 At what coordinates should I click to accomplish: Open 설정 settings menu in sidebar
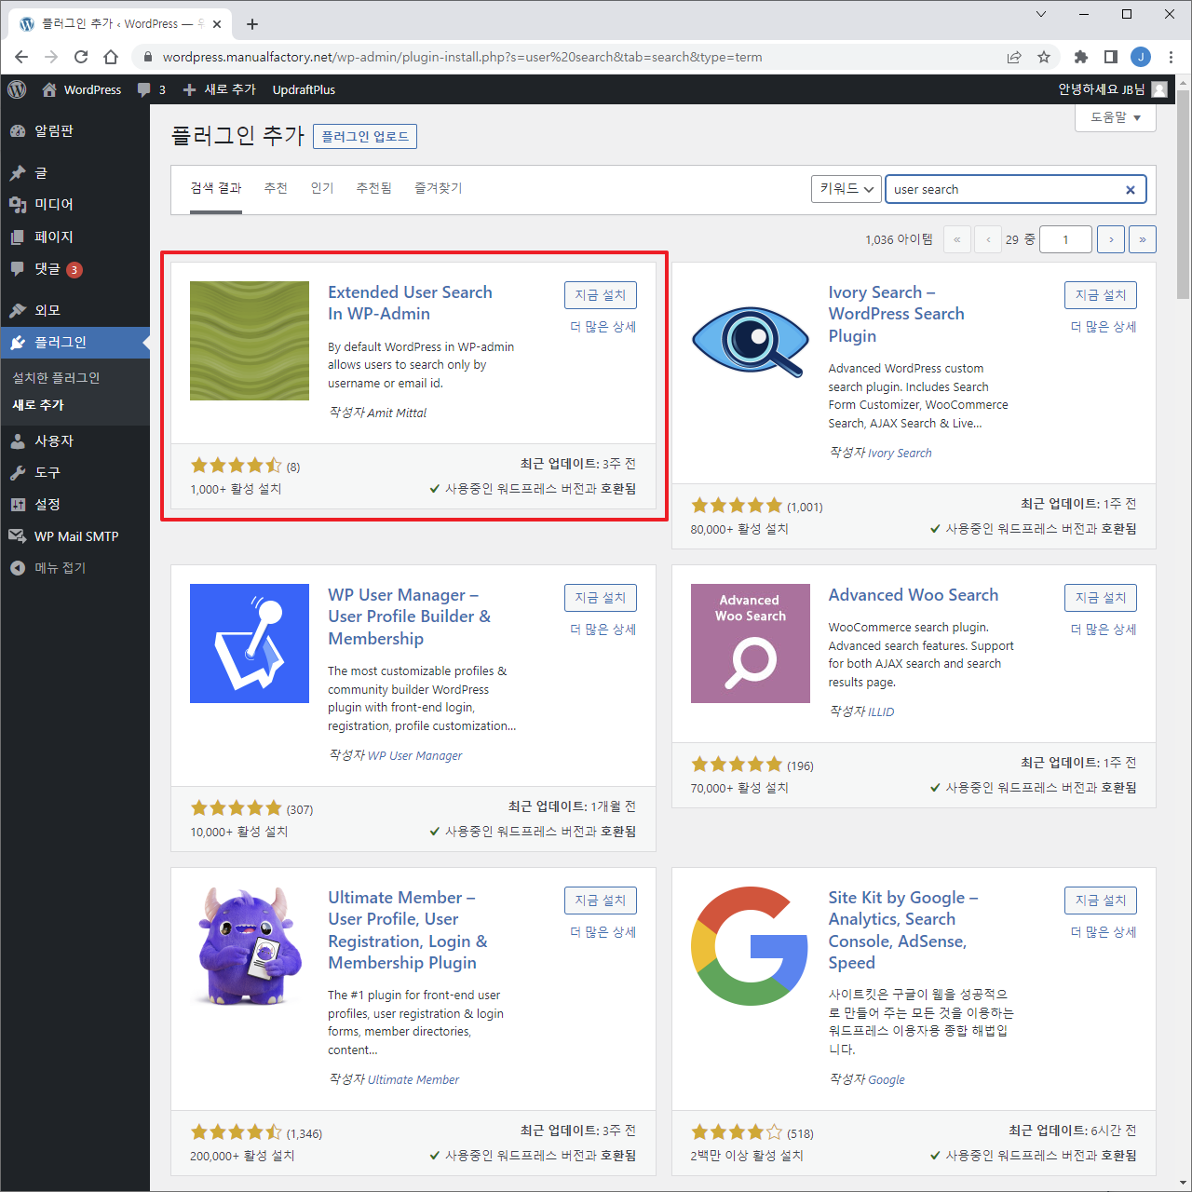74,505
